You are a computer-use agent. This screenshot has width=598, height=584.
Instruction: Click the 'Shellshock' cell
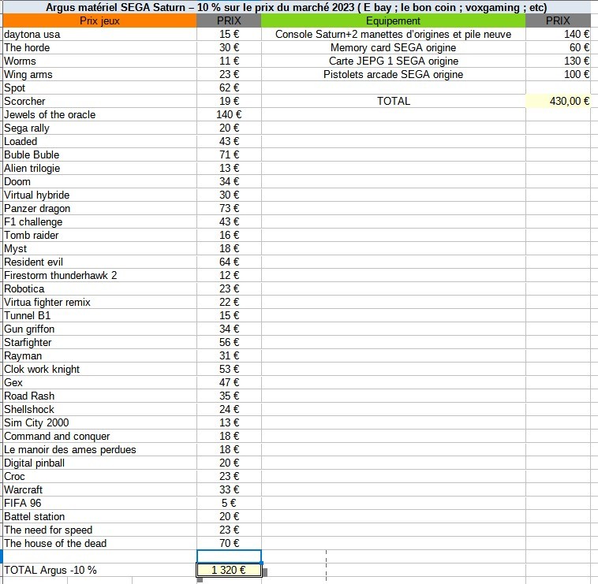[99, 409]
